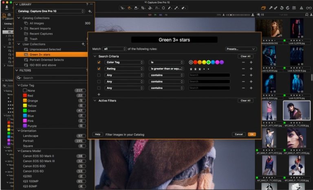Uncheck the Color Tag criteria checkbox

pos(99,62)
